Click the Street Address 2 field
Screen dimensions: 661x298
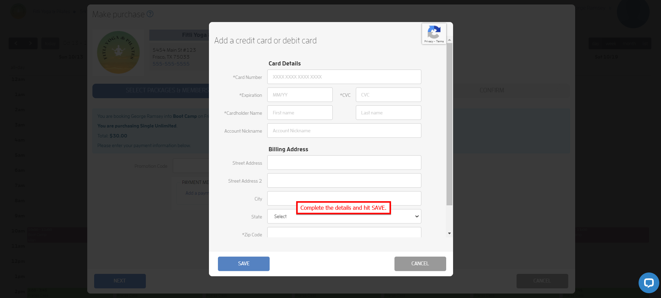click(x=344, y=181)
